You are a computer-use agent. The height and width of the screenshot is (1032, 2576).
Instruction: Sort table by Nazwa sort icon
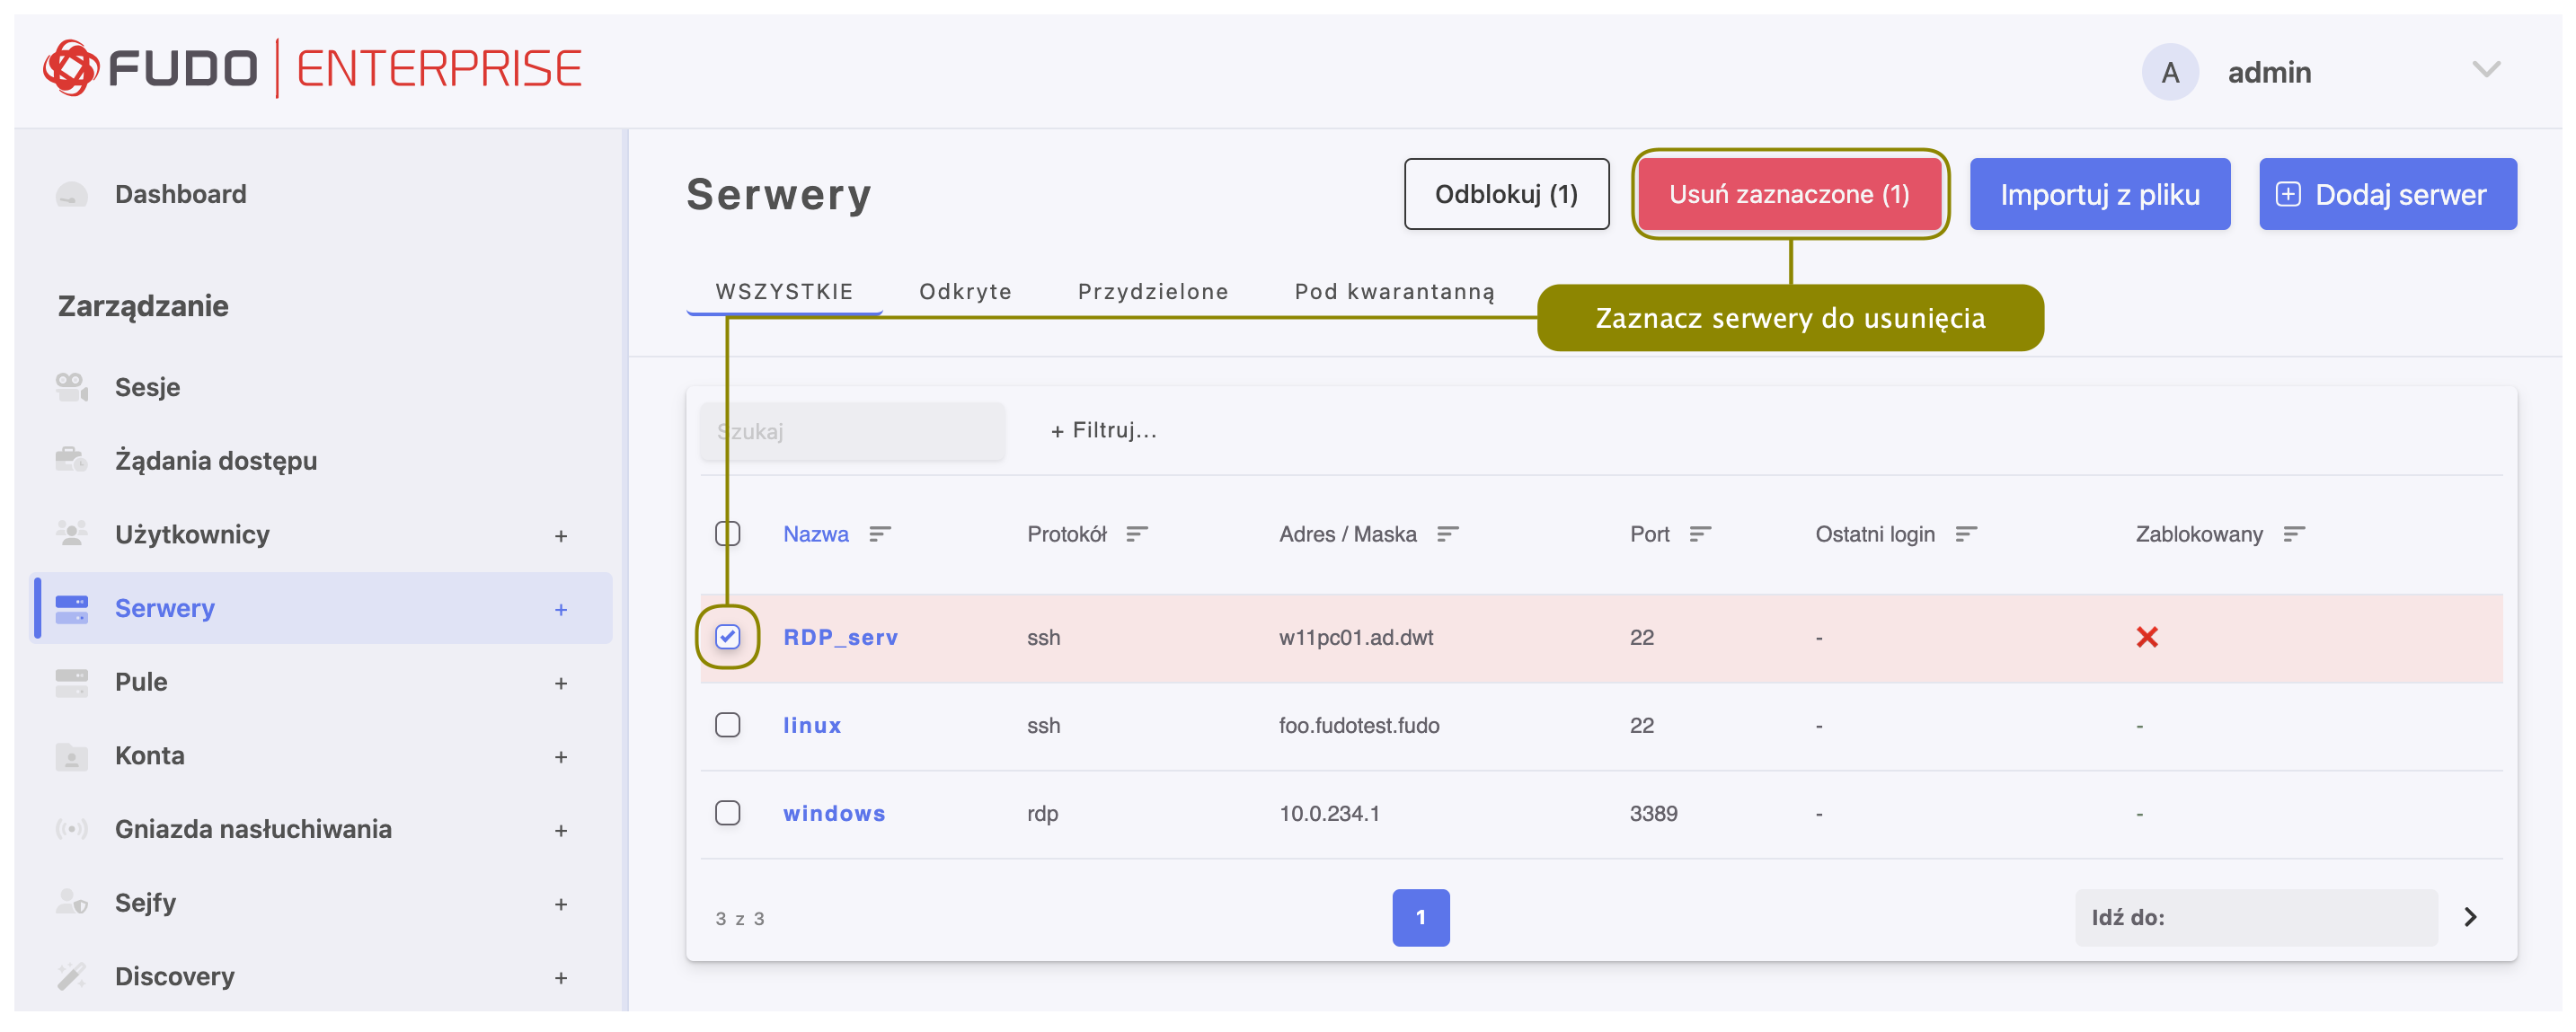pyautogui.click(x=879, y=534)
